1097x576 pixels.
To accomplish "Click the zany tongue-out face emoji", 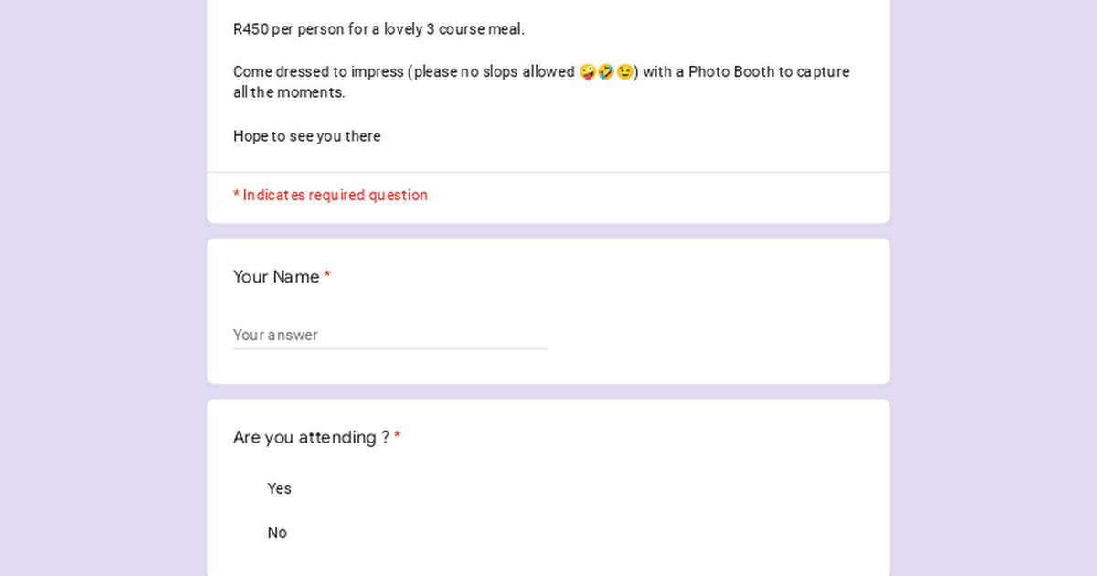I will [588, 72].
